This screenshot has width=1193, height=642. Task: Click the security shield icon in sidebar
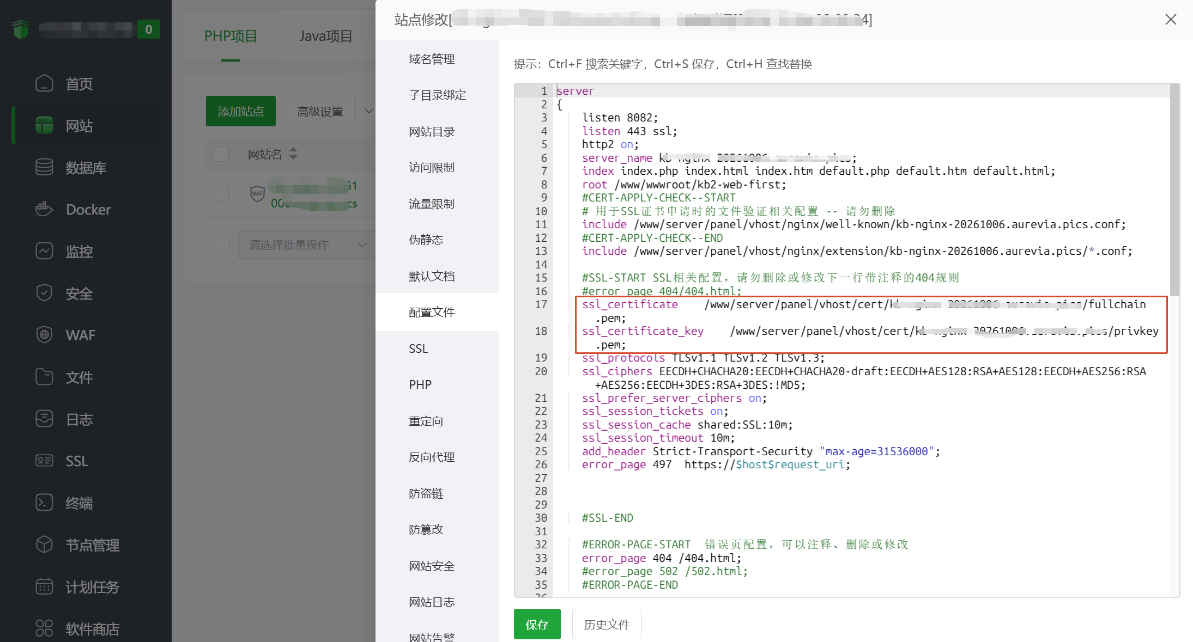pos(44,294)
